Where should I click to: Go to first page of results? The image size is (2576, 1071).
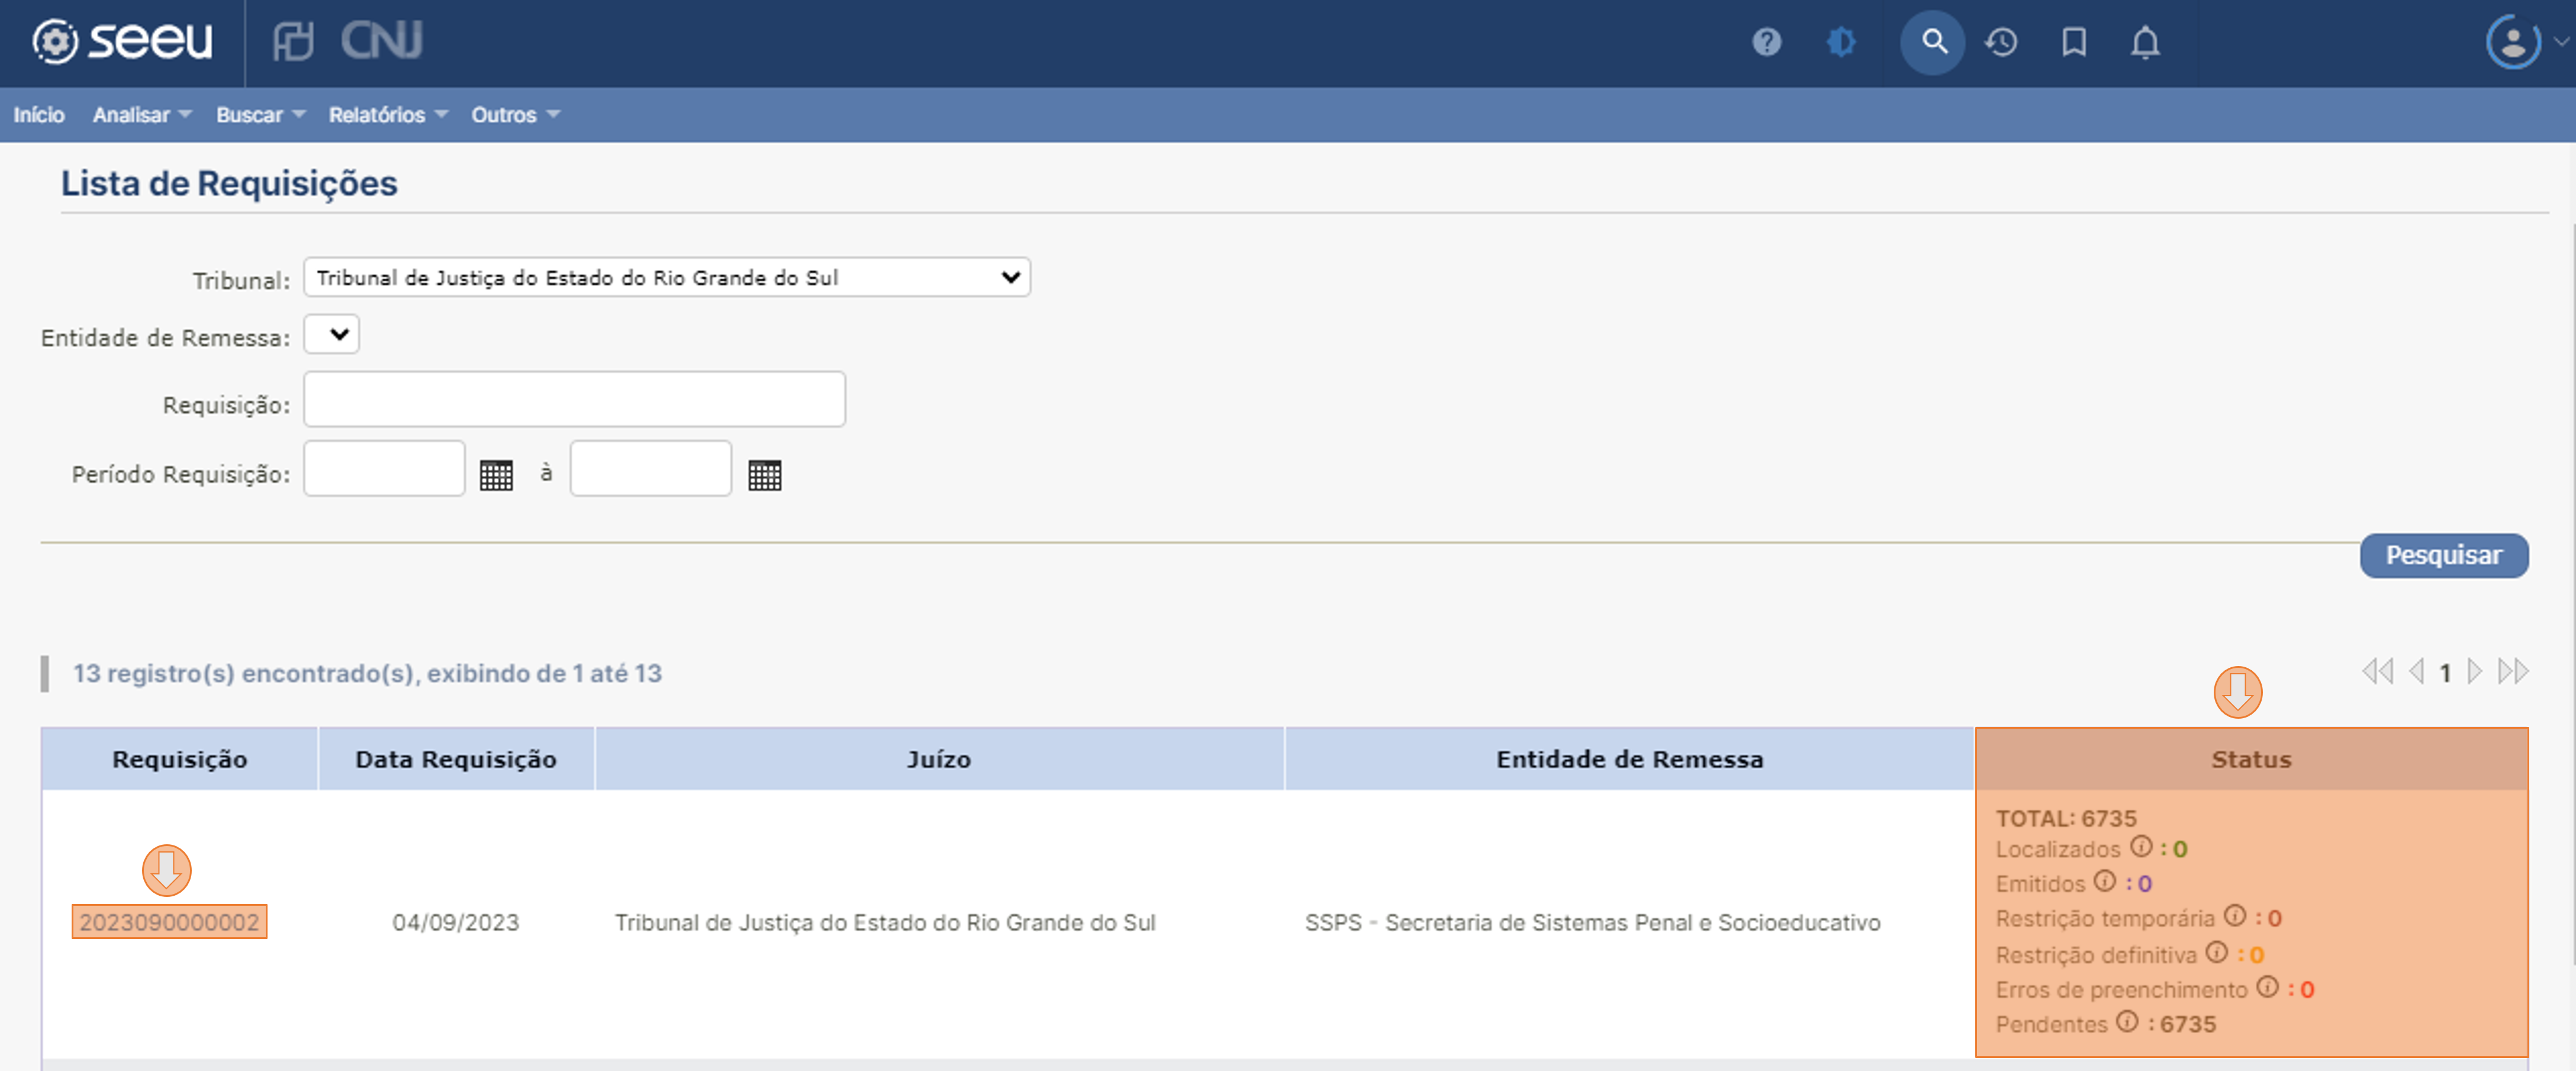tap(2378, 671)
